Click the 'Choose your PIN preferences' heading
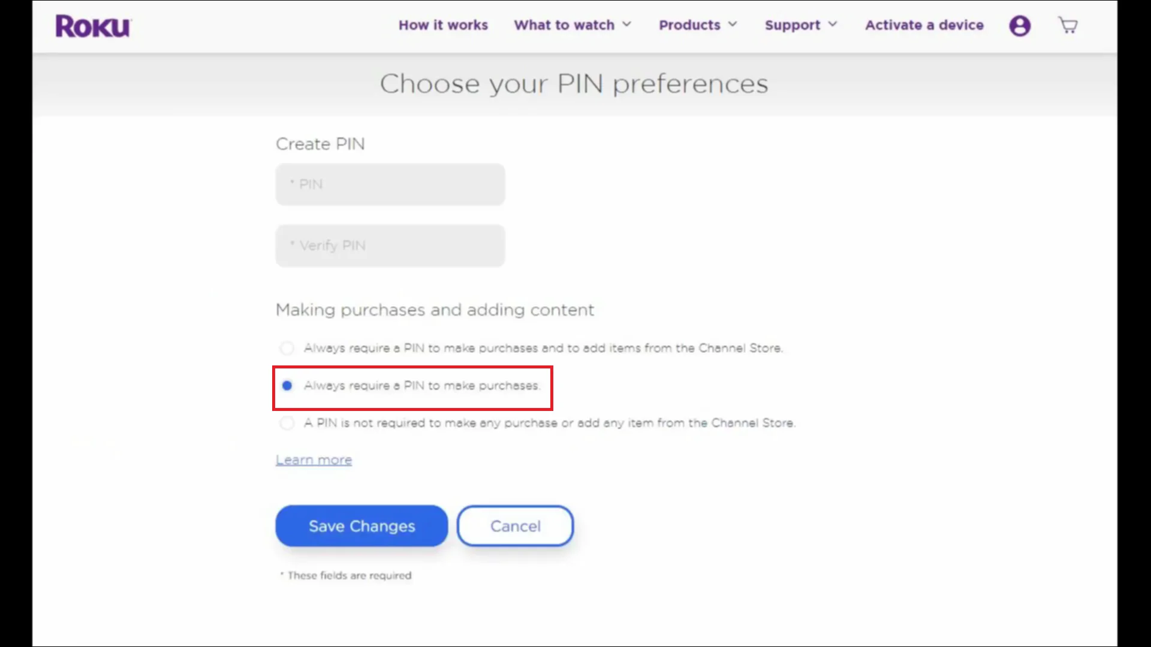Screen dimensions: 1151x647 pos(574,84)
